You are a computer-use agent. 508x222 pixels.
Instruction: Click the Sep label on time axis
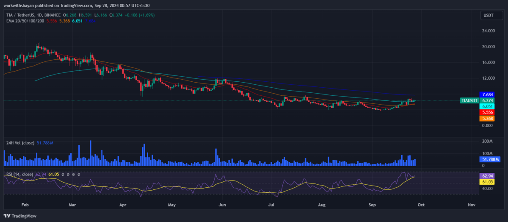point(373,205)
